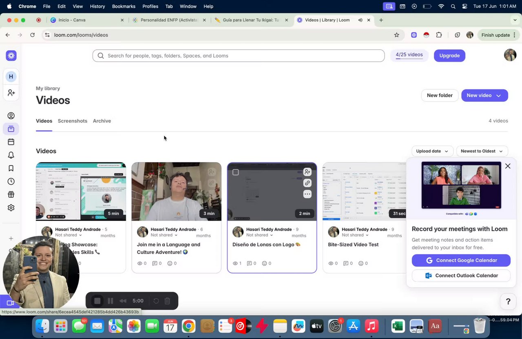The height and width of the screenshot is (339, 522).
Task: Open the Chrome Extensions puzzle icon
Action: point(439,35)
